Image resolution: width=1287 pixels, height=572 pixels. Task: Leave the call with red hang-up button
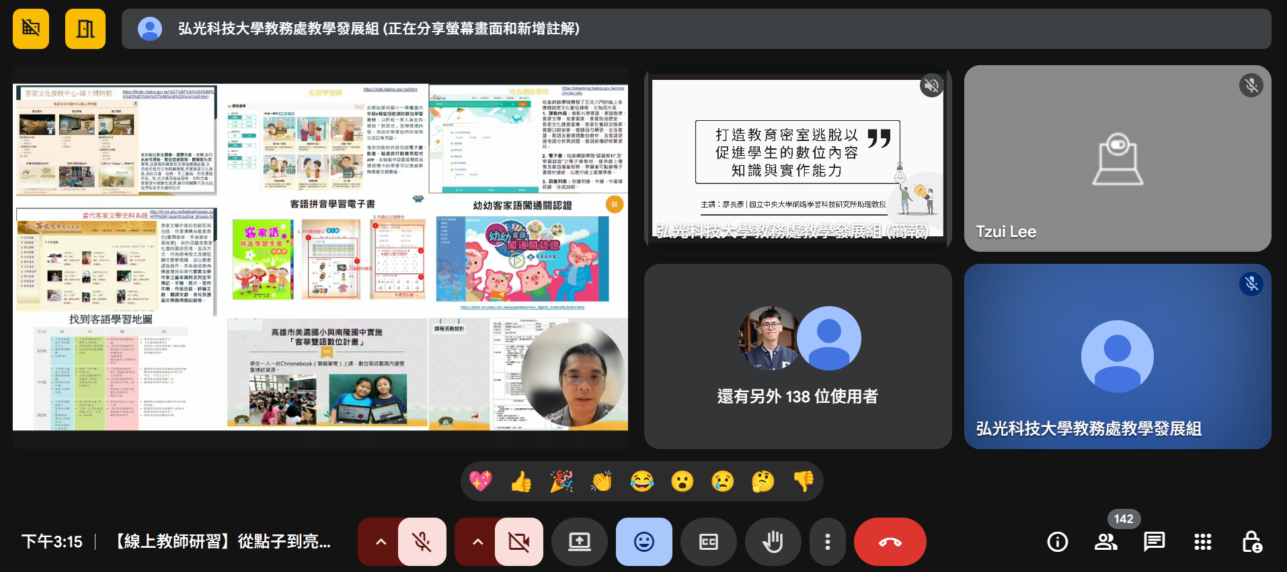[x=890, y=542]
